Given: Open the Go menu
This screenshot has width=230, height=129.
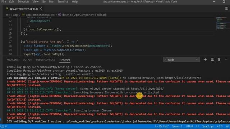Looking at the screenshot, I should click(x=44, y=1).
